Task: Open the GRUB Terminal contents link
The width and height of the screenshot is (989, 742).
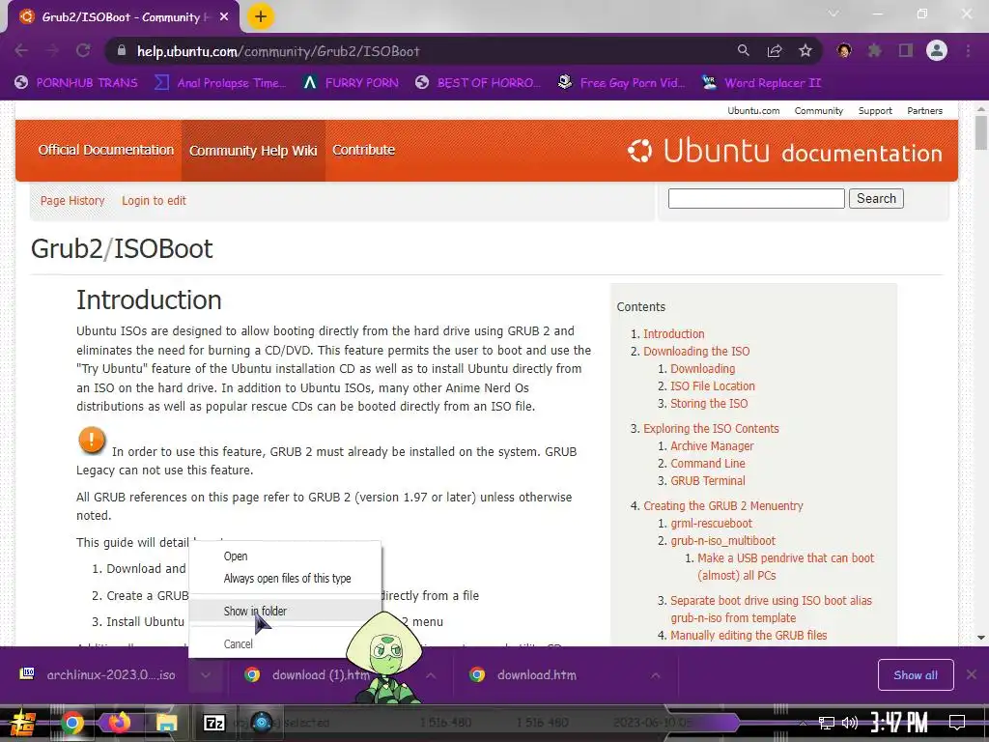Action: (x=708, y=481)
